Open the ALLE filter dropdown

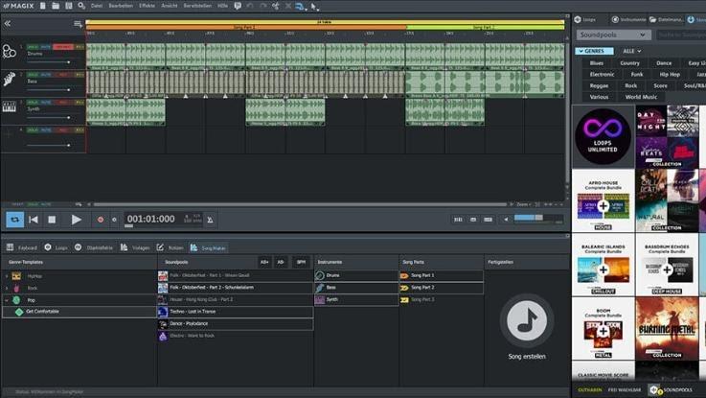(631, 51)
